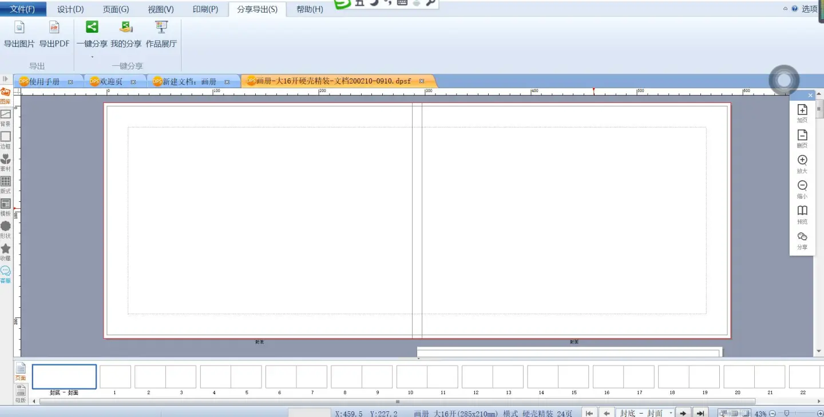Go to next page with right arrow button
824x417 pixels.
point(683,413)
